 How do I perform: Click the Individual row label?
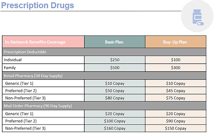tap(13, 60)
